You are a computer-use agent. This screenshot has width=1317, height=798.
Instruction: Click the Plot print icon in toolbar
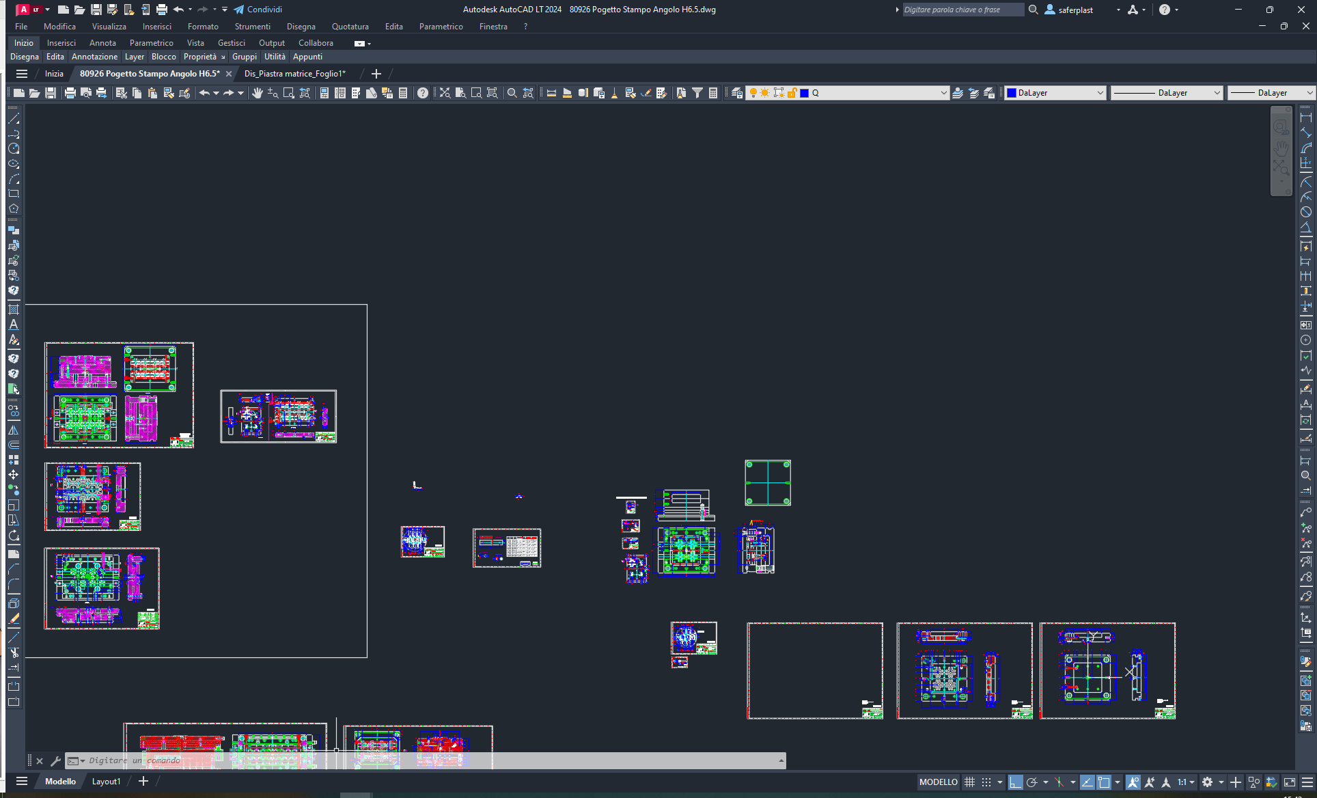point(70,93)
